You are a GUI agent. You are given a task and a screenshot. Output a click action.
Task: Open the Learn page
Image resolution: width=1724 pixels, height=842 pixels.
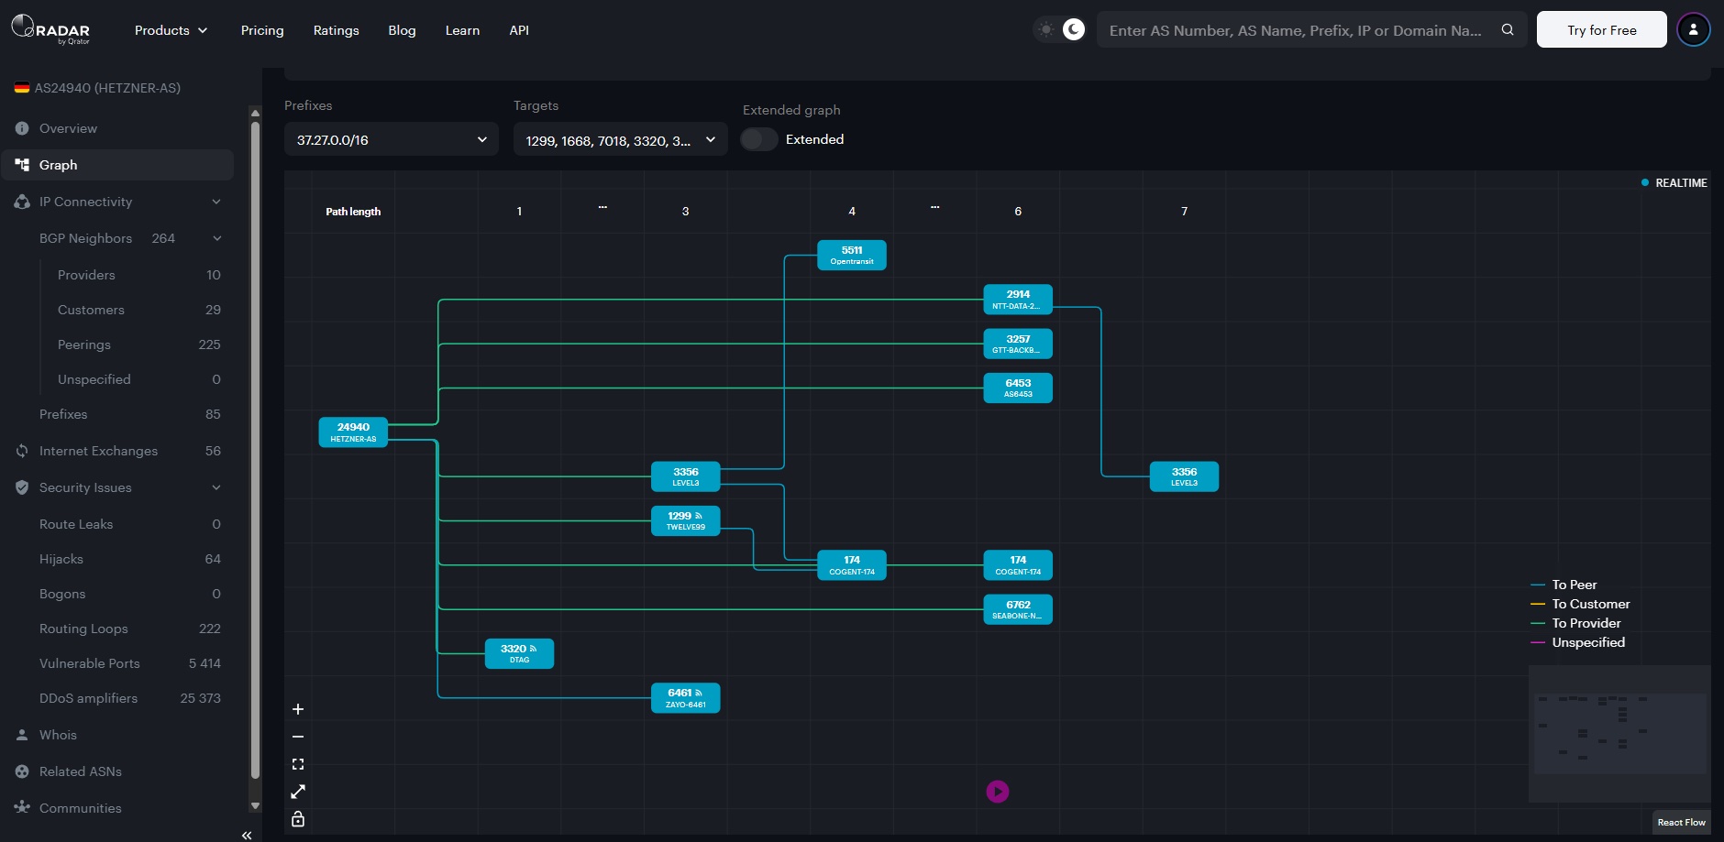(462, 30)
